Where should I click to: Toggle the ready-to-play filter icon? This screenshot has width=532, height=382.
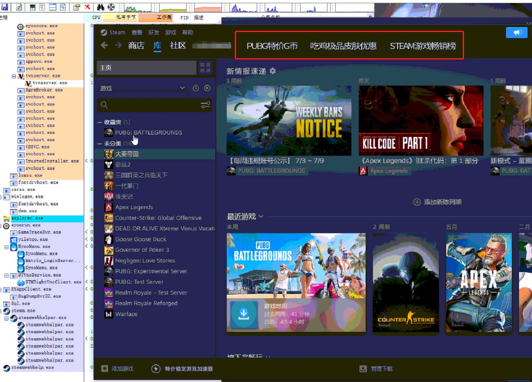pyautogui.click(x=207, y=88)
